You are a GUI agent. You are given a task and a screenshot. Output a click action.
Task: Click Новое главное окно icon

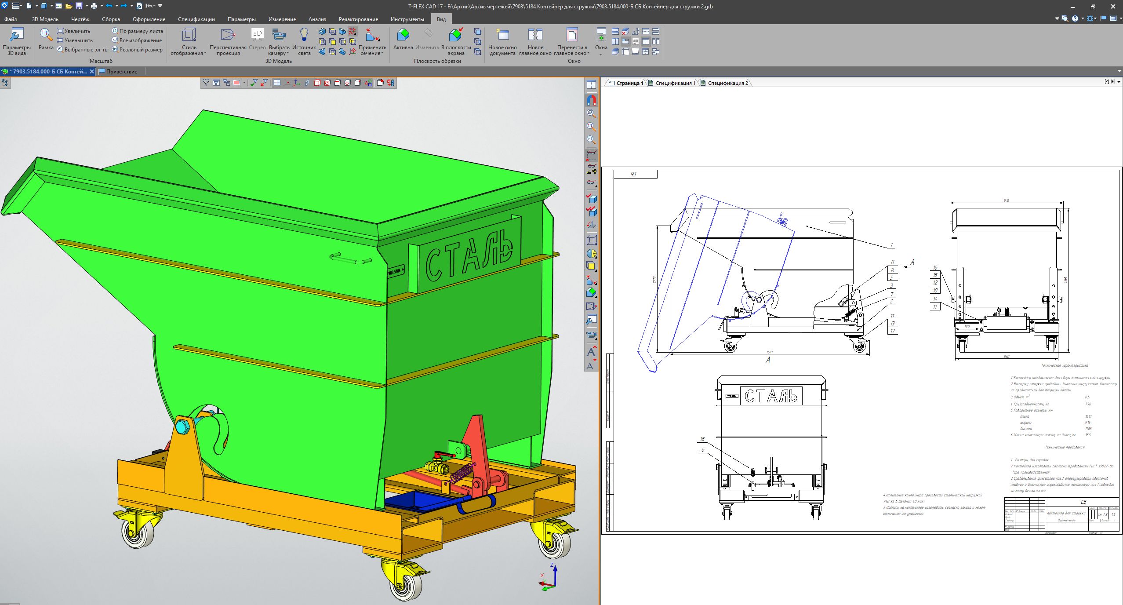pyautogui.click(x=535, y=35)
